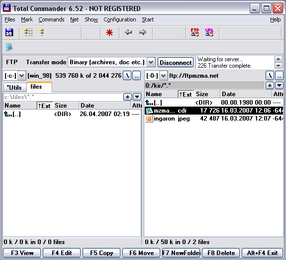Open the right drive [-0-] dropdown
Image resolution: width=286 pixels, height=260 pixels.
coord(164,76)
